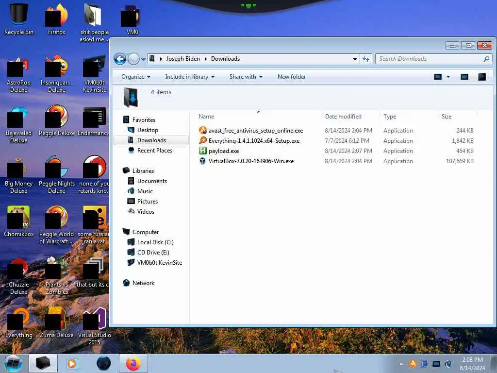Click the Avast tray icon
This screenshot has width=497, height=373.
(413, 364)
